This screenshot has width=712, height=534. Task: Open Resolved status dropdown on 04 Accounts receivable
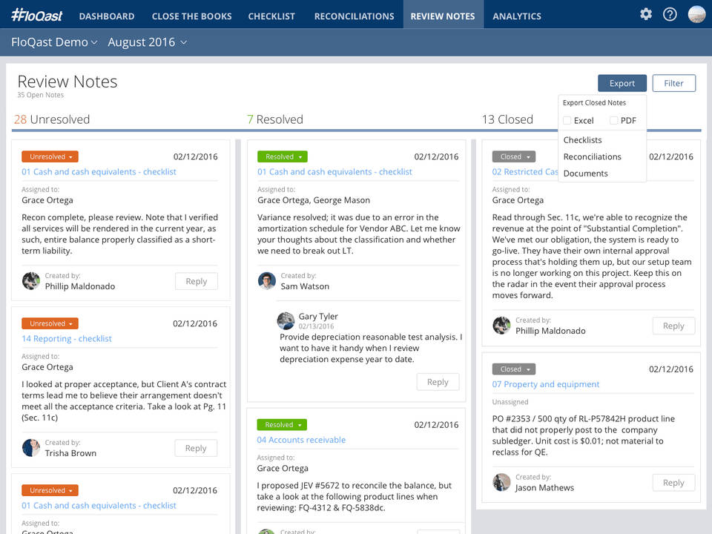coord(282,424)
